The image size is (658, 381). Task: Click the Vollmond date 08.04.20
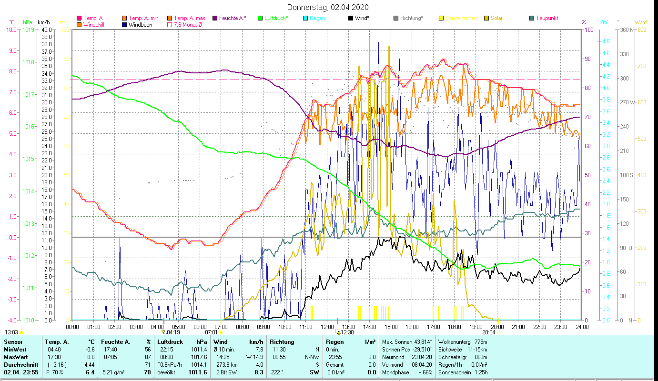[x=422, y=365]
